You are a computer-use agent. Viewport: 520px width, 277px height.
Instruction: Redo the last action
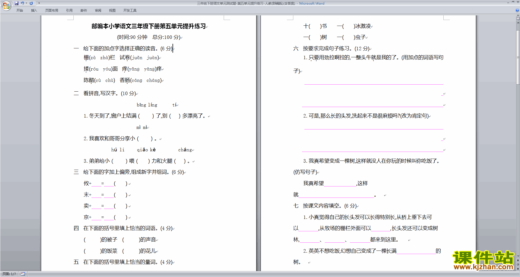pos(31,3)
